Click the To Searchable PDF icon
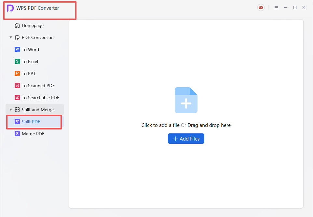313x217 pixels. (17, 98)
